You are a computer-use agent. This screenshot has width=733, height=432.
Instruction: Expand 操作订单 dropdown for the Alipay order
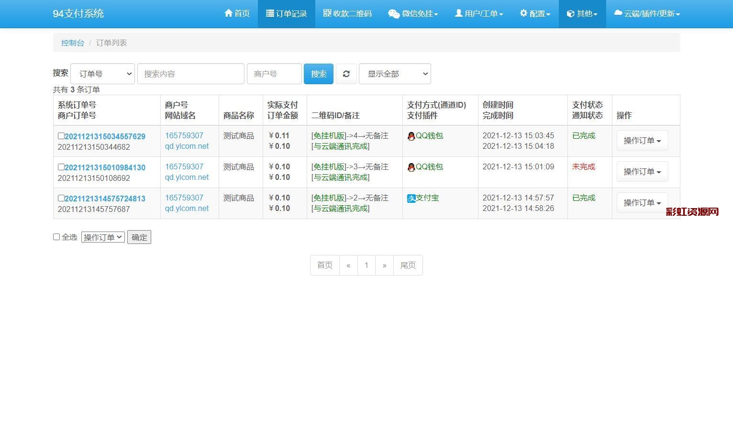642,203
